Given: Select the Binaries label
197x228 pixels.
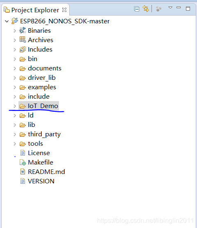Looking at the screenshot, I should (39, 31).
